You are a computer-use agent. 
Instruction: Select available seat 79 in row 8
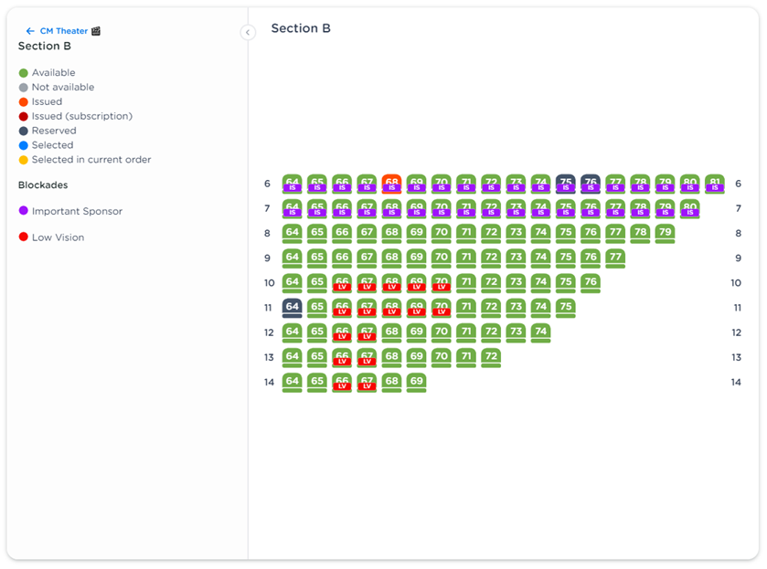click(x=665, y=233)
